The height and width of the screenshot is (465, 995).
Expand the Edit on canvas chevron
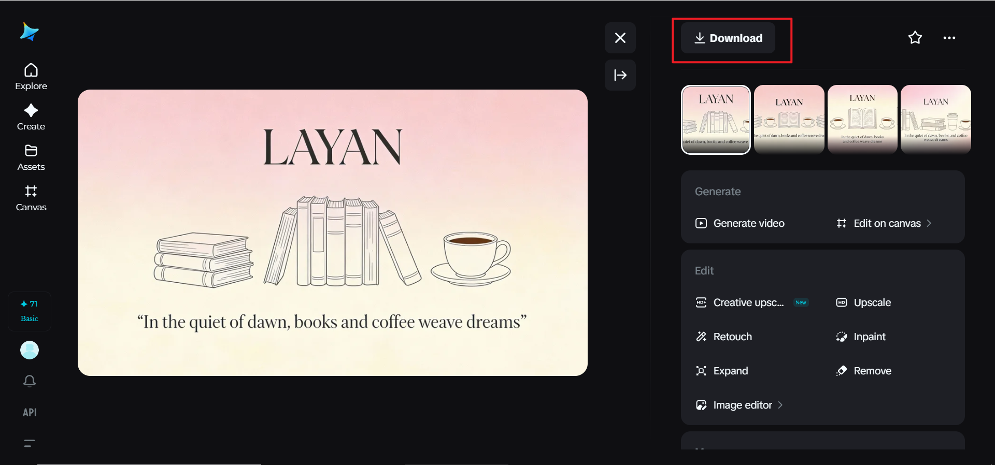929,223
